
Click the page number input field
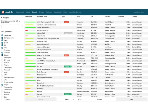pyautogui.click(x=73, y=99)
